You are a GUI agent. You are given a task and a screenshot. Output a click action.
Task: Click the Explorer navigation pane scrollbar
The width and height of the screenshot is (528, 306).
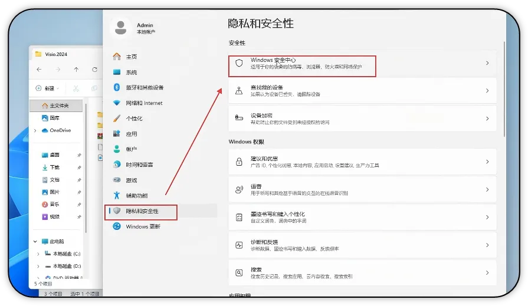(x=86, y=168)
